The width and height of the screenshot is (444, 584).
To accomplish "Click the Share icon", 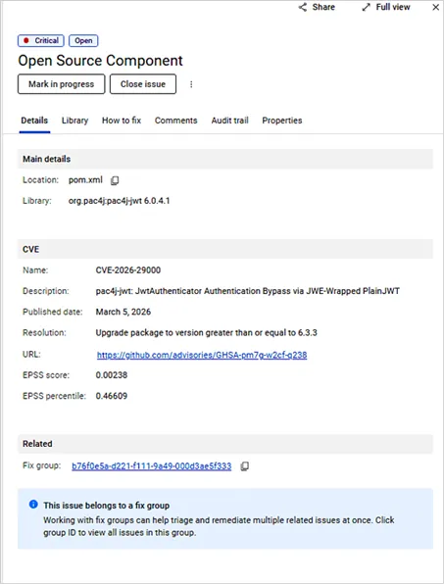I will [303, 7].
